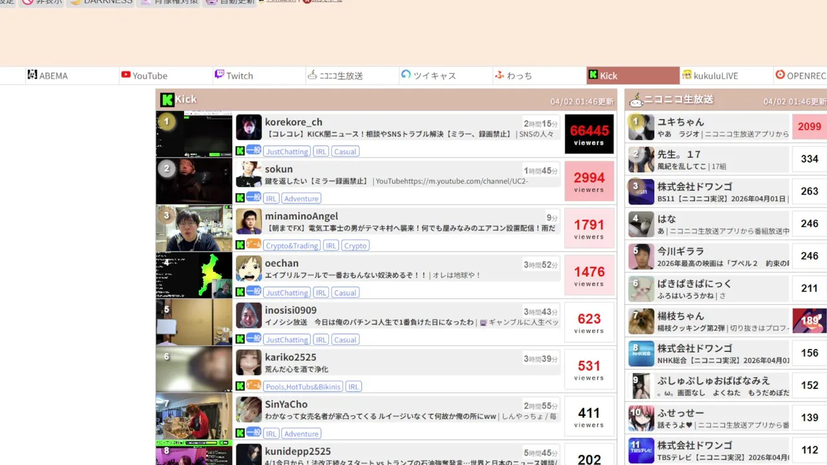Click Pools,HotTubs&Bikinis tag on kariko2525 row

(x=303, y=387)
